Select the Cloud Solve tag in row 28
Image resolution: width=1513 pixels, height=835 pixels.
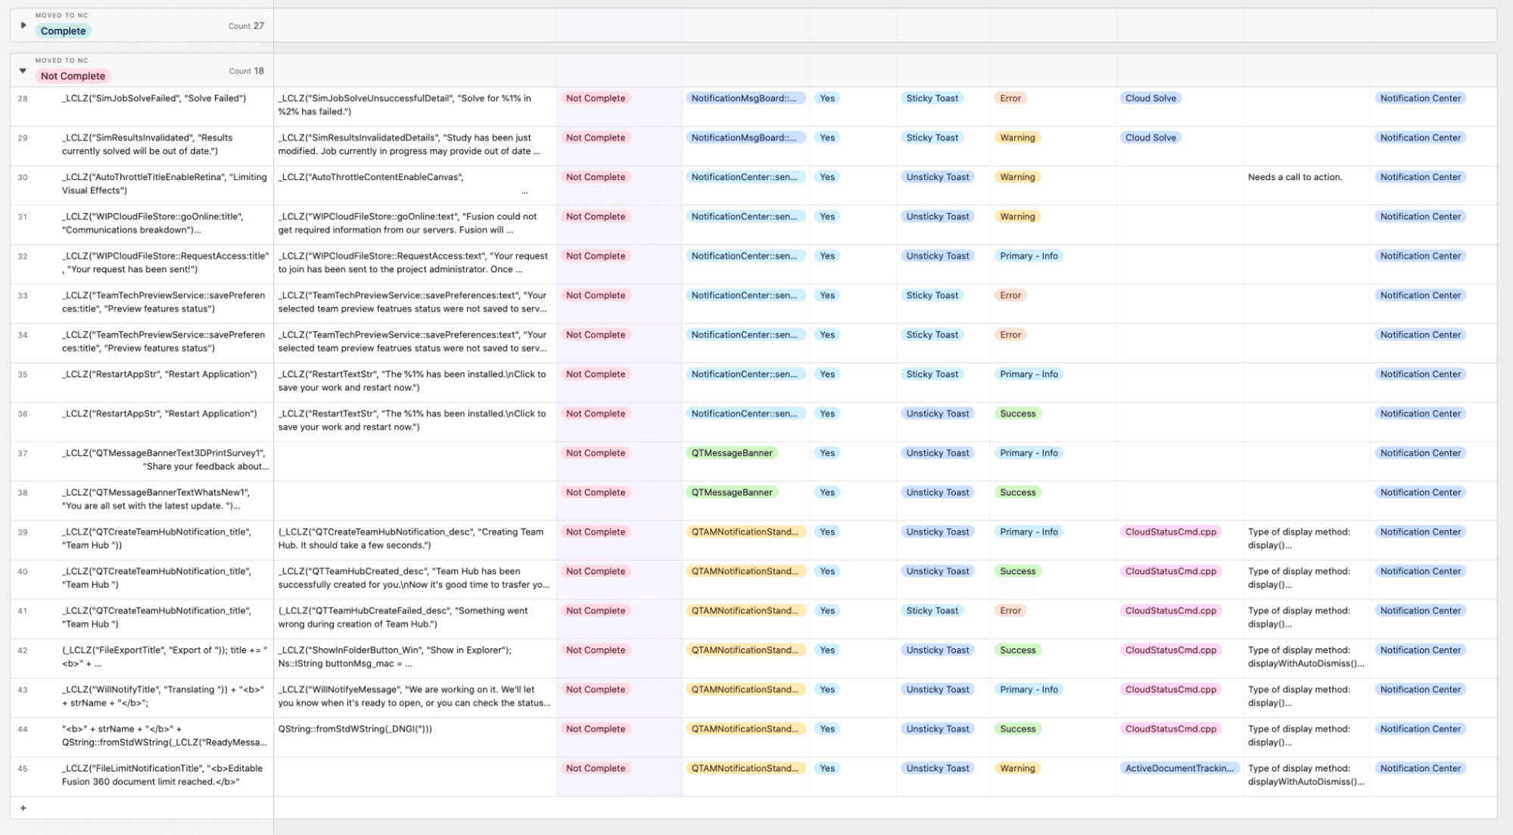point(1150,98)
